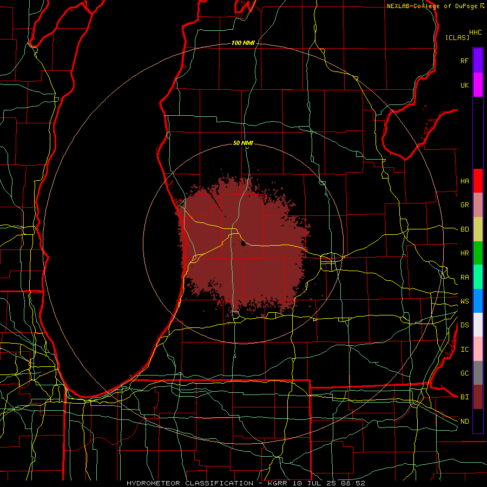This screenshot has width=487, height=487.
Task: Click the small black radar site hole in echo
Action: click(243, 243)
